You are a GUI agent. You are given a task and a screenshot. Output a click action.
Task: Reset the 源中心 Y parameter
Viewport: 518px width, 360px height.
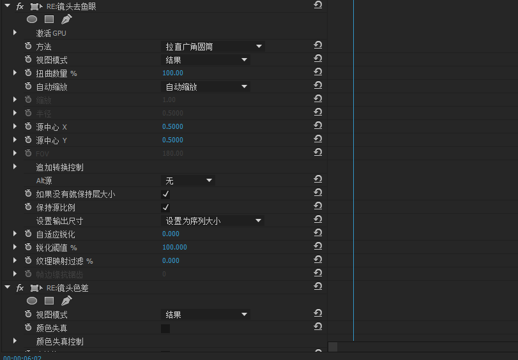click(318, 139)
